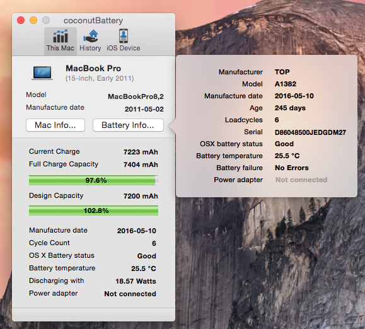365x329 pixels.
Task: Click the popover Manufacturer value TOP
Action: coord(282,72)
